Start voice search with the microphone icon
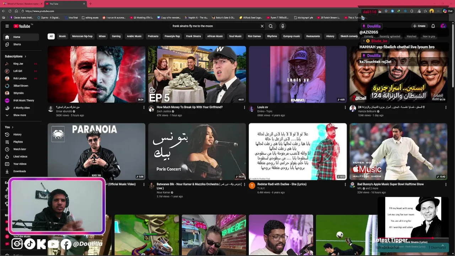455x256 pixels. [283, 26]
